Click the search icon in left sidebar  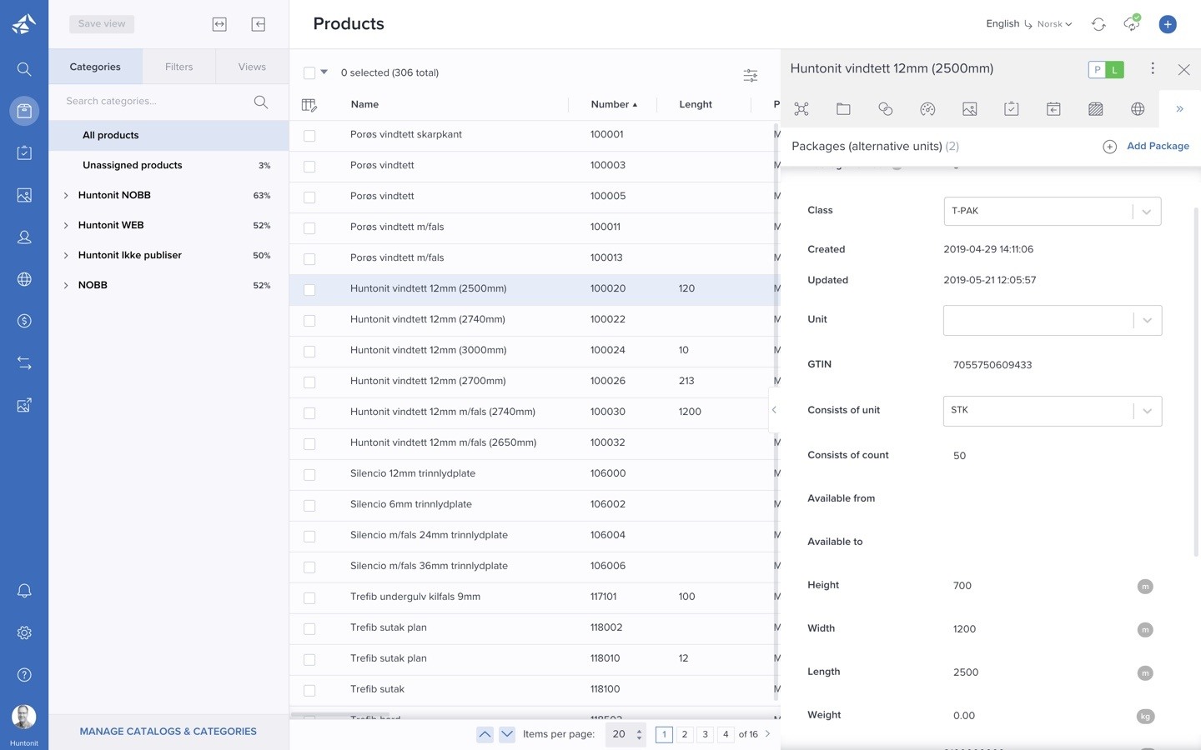pyautogui.click(x=24, y=69)
